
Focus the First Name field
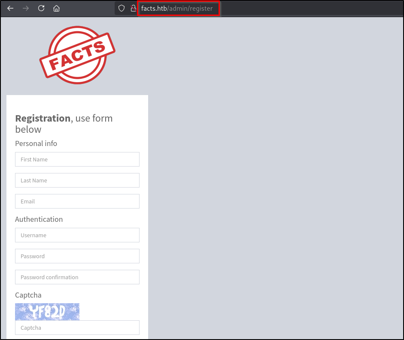(77, 159)
